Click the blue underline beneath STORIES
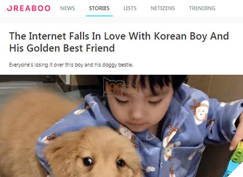This screenshot has height=177, width=243. coord(100,16)
